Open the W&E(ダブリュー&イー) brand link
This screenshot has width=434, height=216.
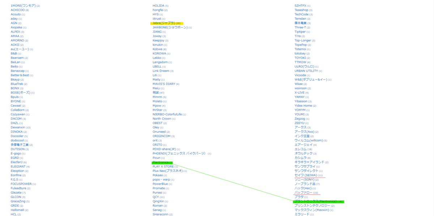(x=311, y=80)
